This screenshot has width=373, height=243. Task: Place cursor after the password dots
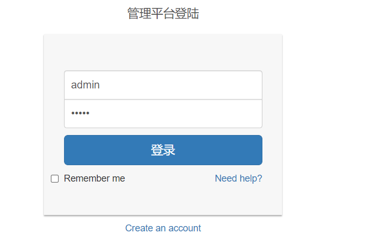(90, 113)
